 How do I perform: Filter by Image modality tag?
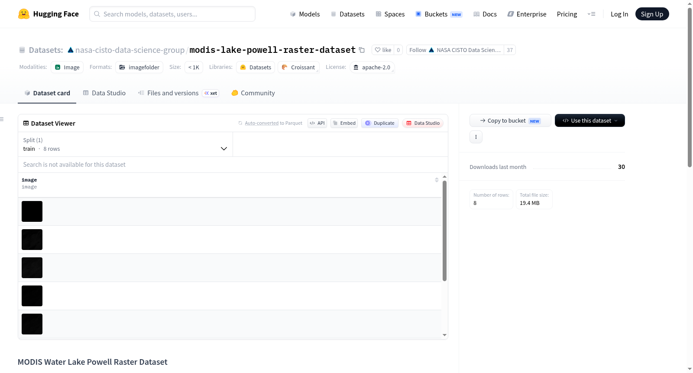67,67
